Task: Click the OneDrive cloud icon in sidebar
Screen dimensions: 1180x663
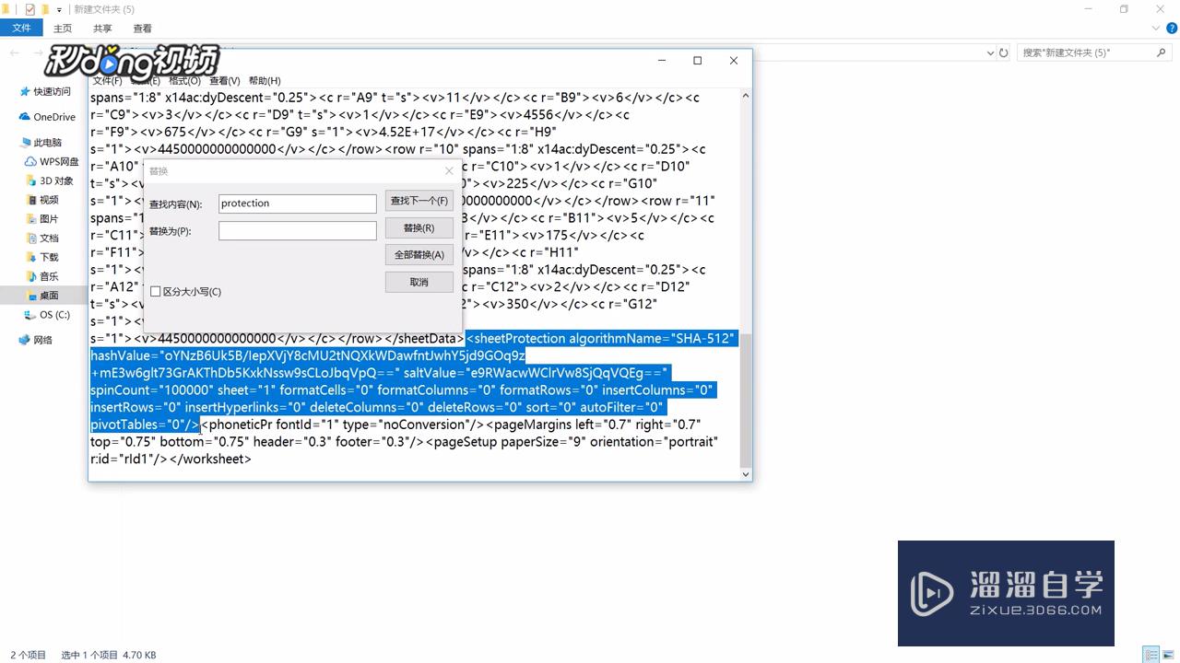Action: click(25, 117)
